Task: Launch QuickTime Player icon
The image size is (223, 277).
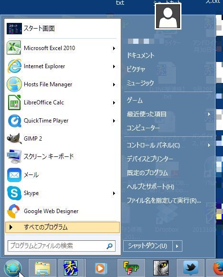Action: pos(14,121)
